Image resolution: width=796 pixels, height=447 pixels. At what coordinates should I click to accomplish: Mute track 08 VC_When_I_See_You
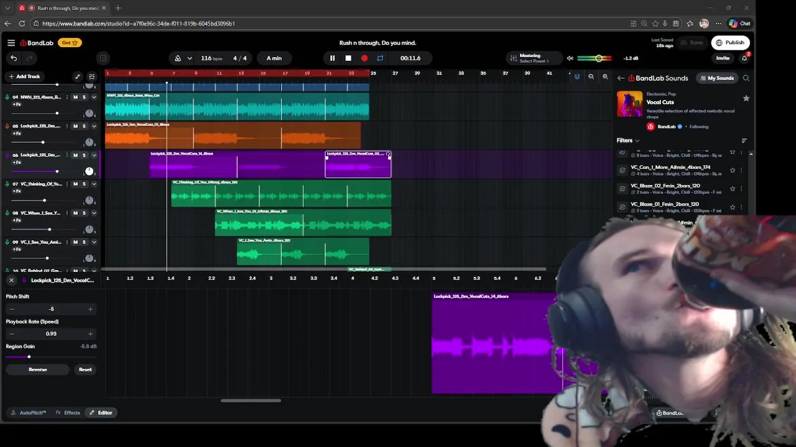[75, 213]
